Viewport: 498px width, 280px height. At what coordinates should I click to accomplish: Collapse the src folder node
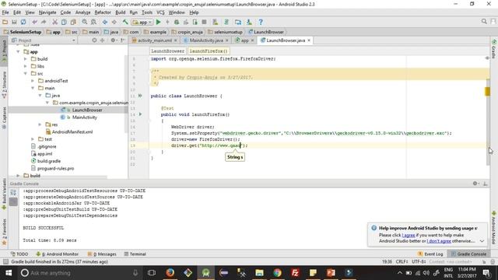tap(26, 74)
